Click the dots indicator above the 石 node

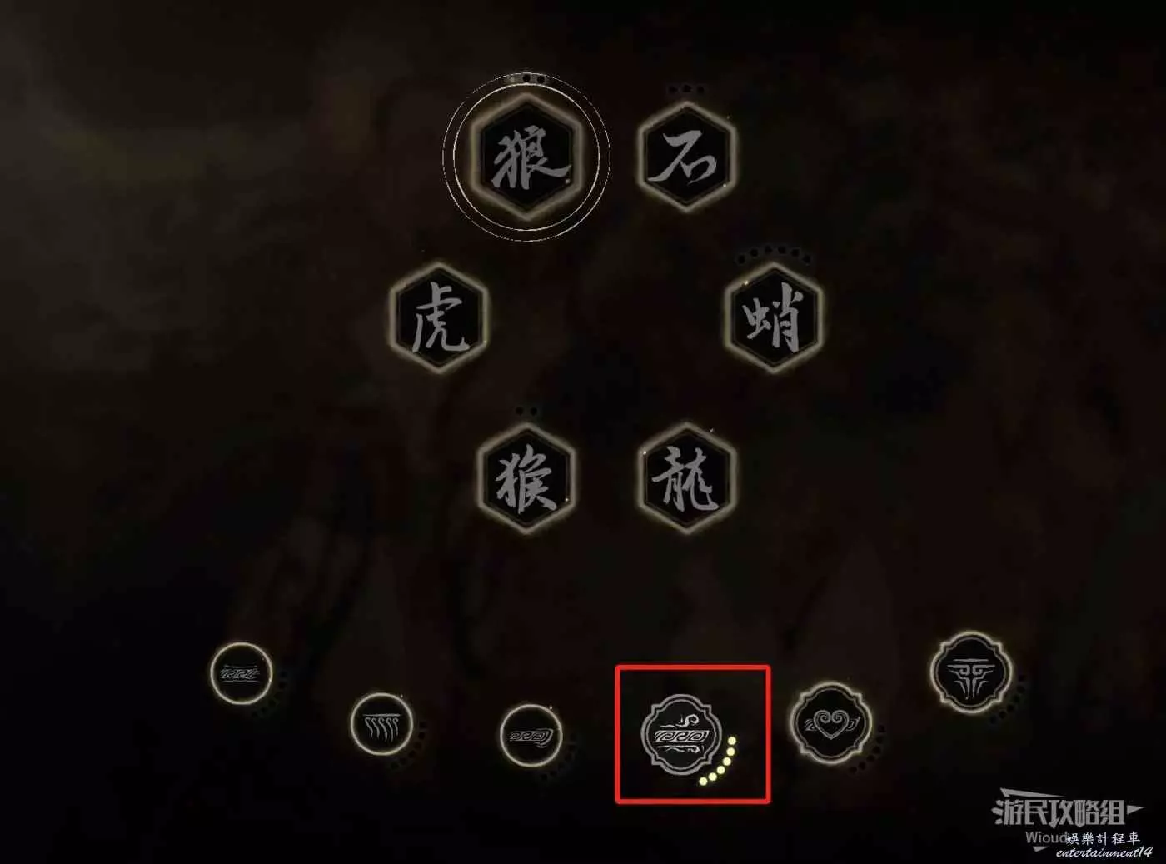coord(686,89)
